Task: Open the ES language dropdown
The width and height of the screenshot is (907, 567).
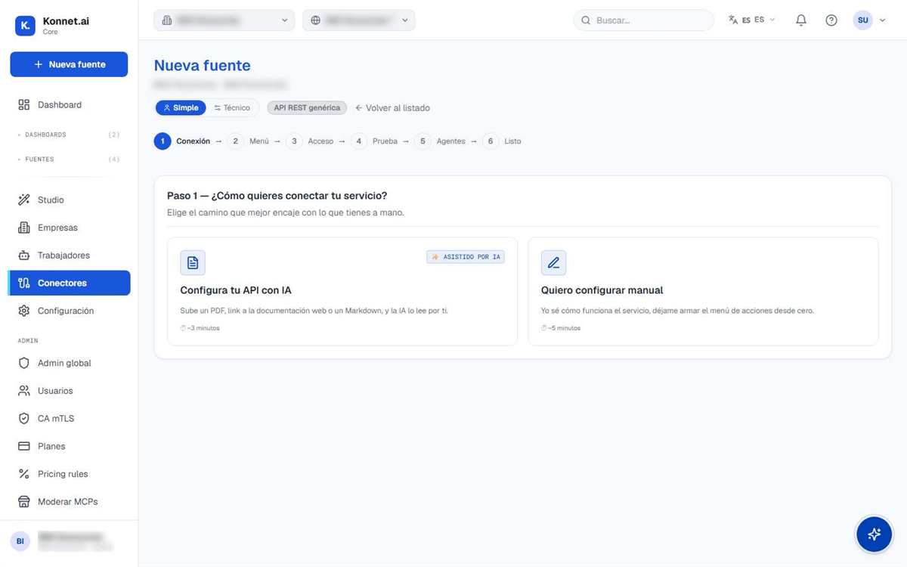Action: (752, 20)
